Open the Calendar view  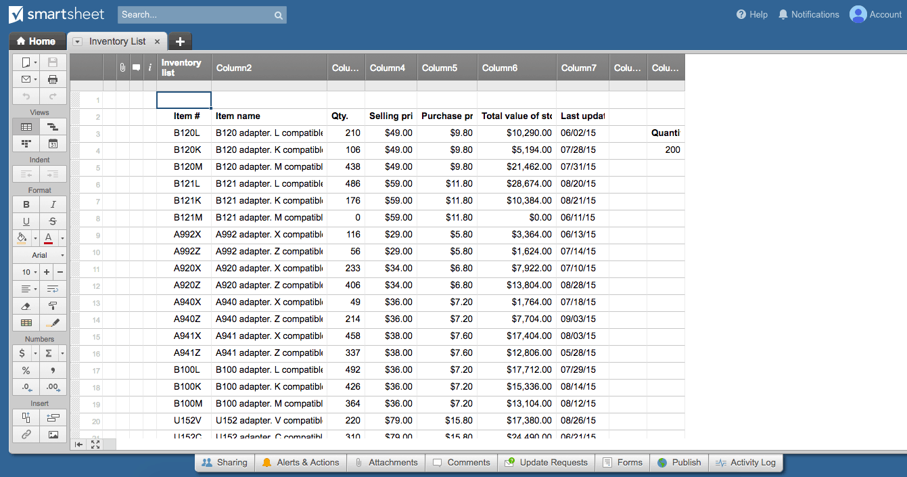coord(53,143)
